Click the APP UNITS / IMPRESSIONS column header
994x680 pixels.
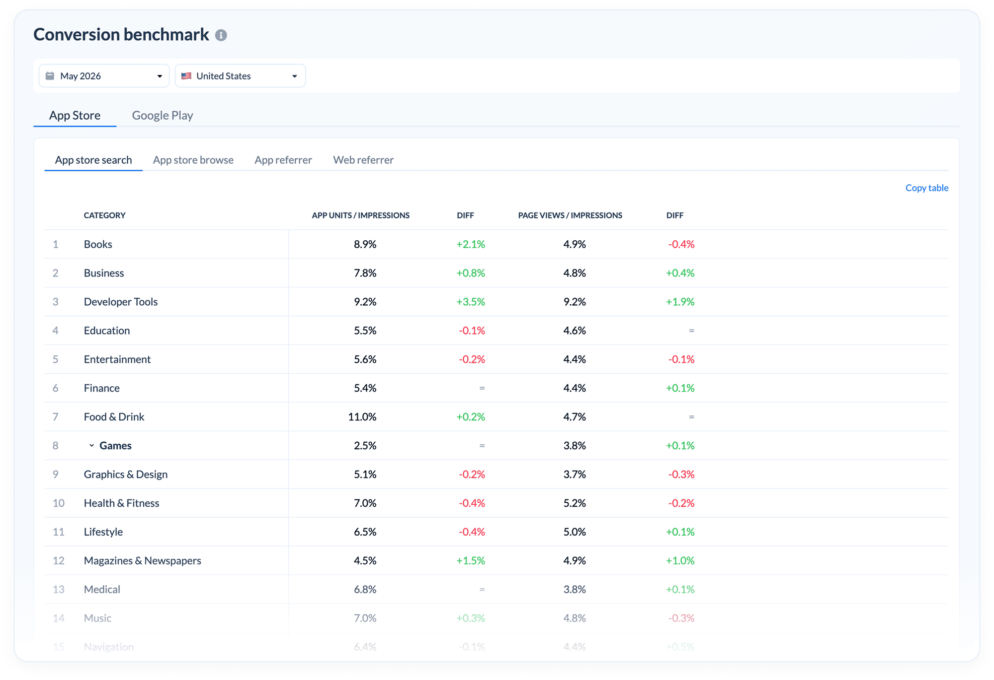(361, 215)
